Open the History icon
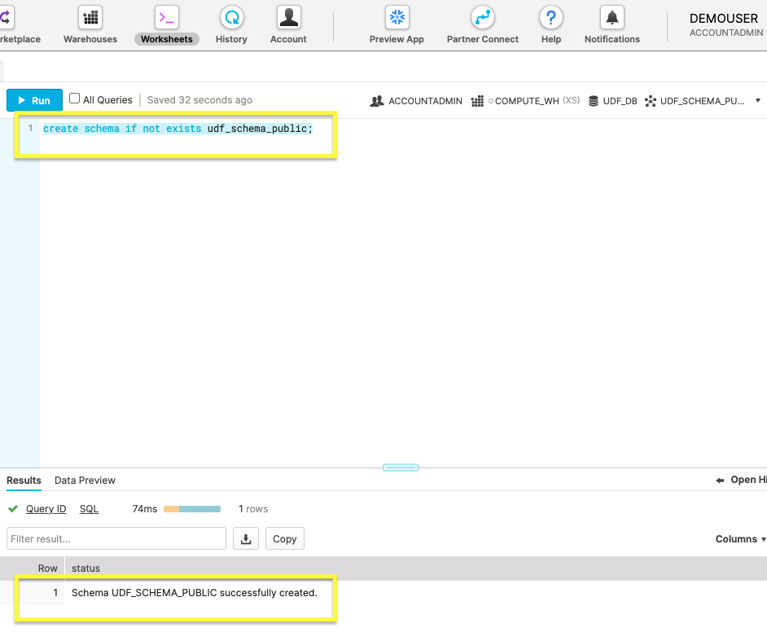This screenshot has height=641, width=767. (x=231, y=17)
